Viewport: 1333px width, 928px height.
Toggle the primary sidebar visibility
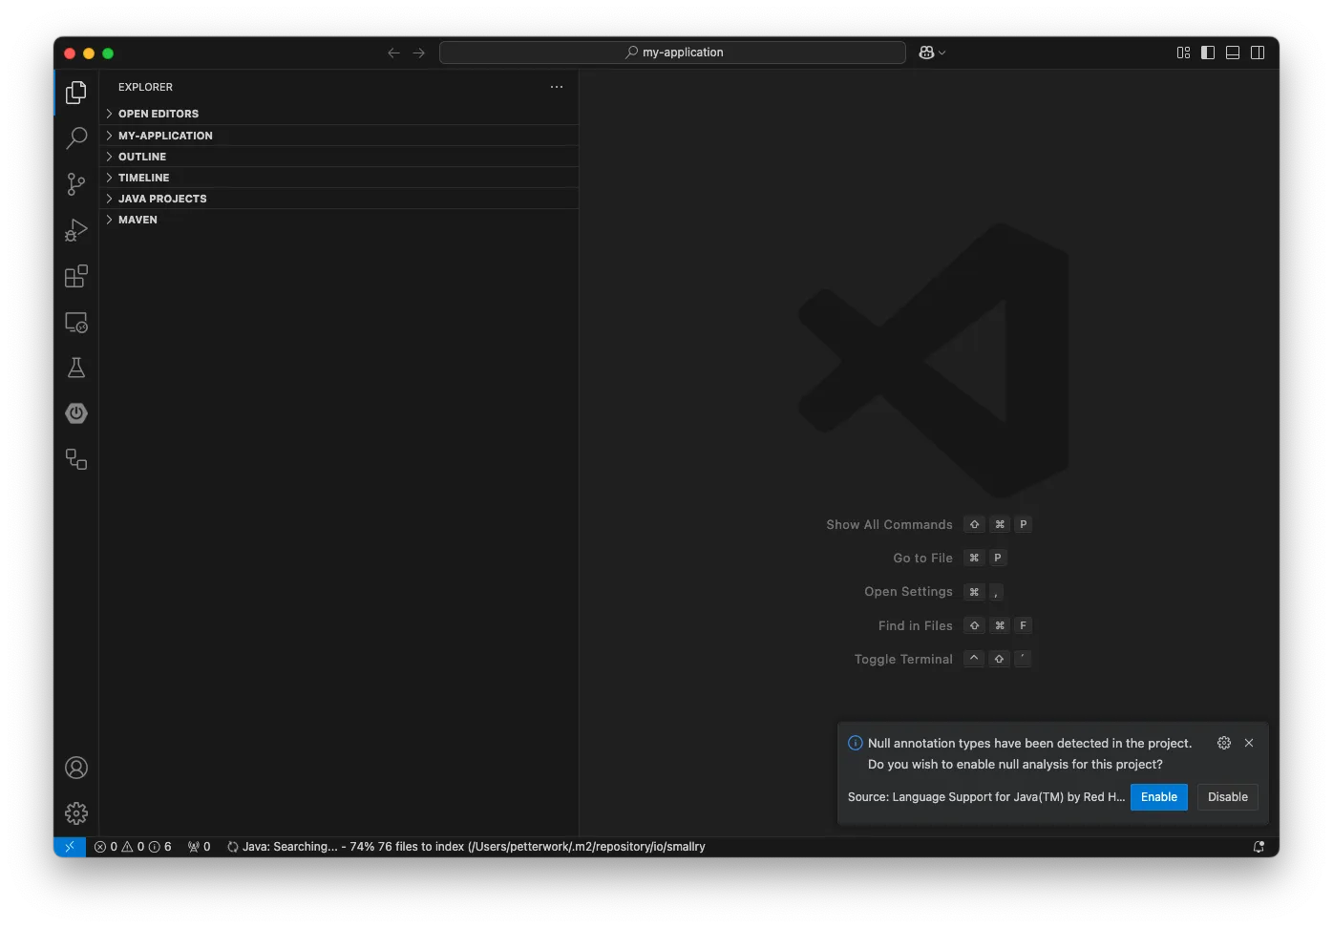(x=1208, y=53)
